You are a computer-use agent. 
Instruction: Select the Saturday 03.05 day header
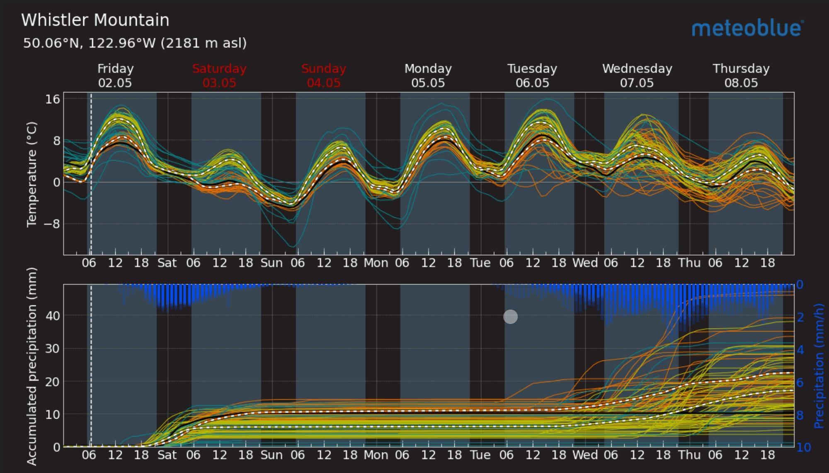coord(219,76)
